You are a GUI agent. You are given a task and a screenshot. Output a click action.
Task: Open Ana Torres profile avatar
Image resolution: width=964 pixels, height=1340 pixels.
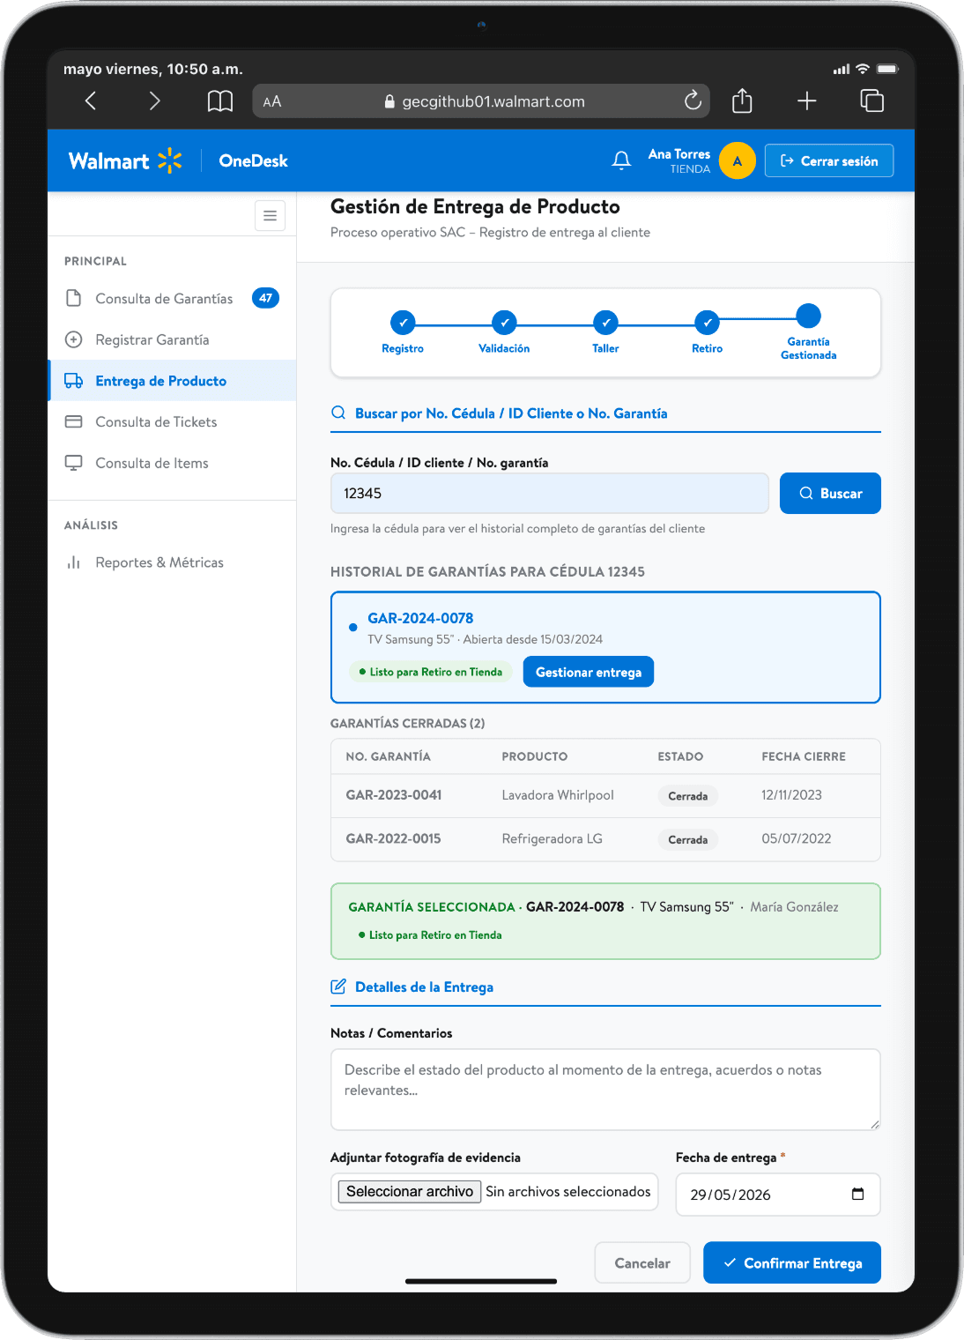click(x=738, y=160)
